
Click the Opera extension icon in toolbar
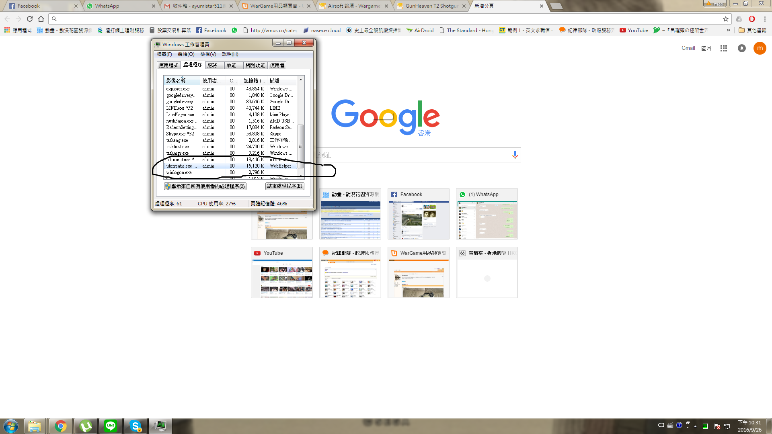[752, 19]
